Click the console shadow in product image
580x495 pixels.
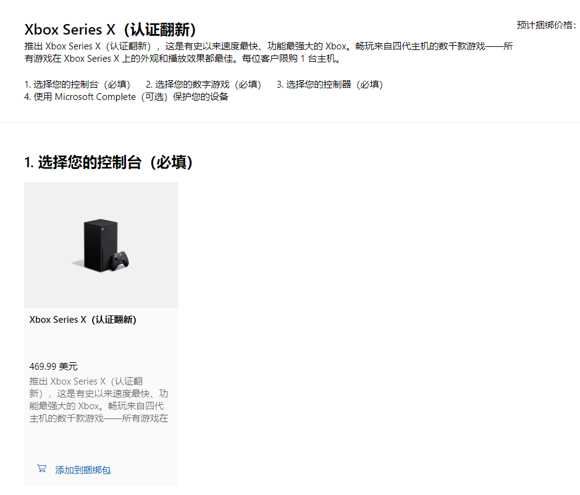pos(78,263)
